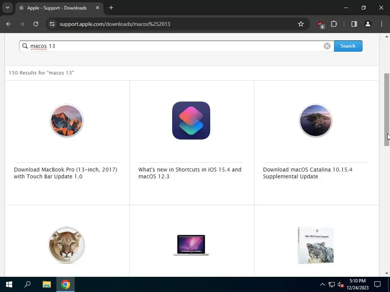This screenshot has height=292, width=390.
Task: Open the macOS Sierra mountain thumbnail
Action: coord(67,121)
